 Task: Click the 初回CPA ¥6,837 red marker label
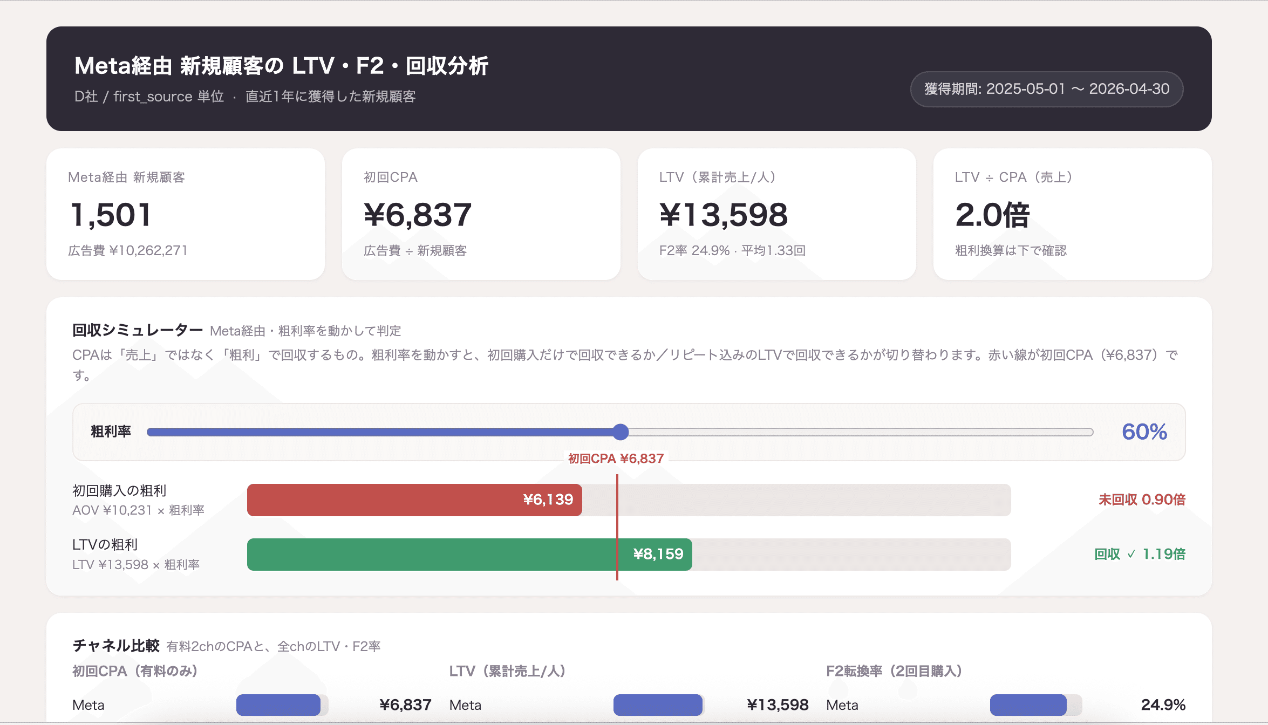click(x=616, y=459)
